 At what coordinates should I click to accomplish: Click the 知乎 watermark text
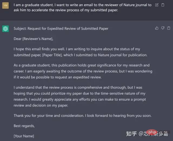point(131,134)
